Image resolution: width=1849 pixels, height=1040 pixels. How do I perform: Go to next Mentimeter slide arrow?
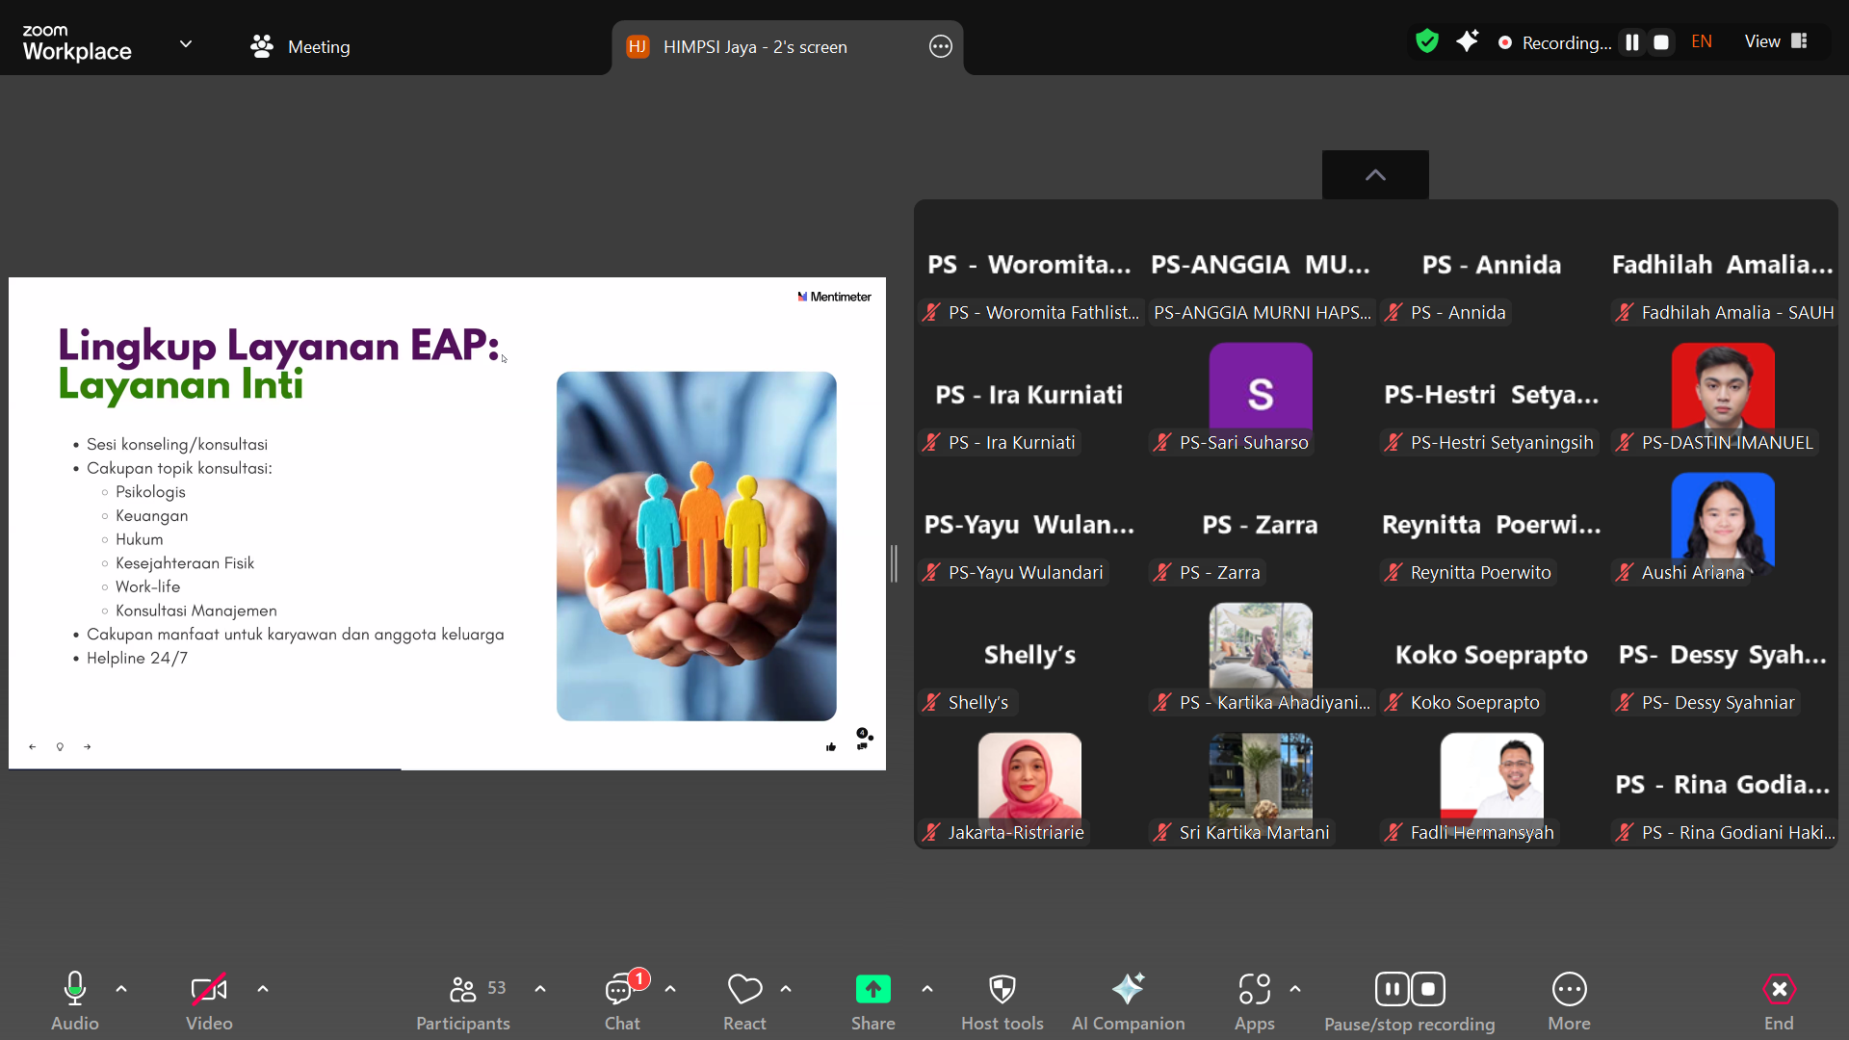pyautogui.click(x=87, y=746)
